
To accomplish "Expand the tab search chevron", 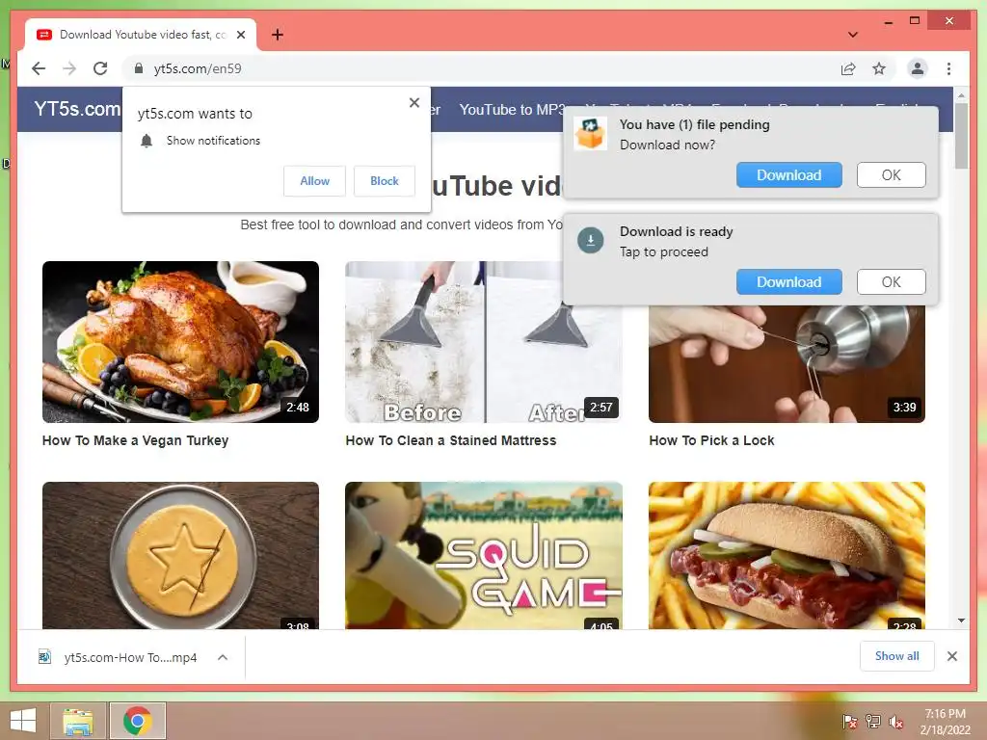I will tap(852, 35).
